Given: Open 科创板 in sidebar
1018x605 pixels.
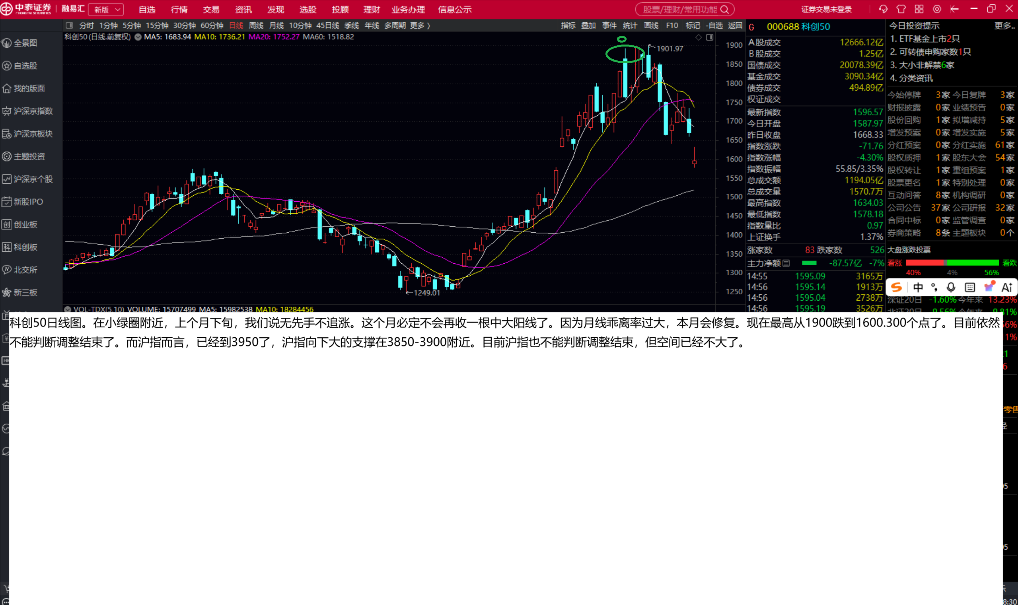Looking at the screenshot, I should pos(20,247).
